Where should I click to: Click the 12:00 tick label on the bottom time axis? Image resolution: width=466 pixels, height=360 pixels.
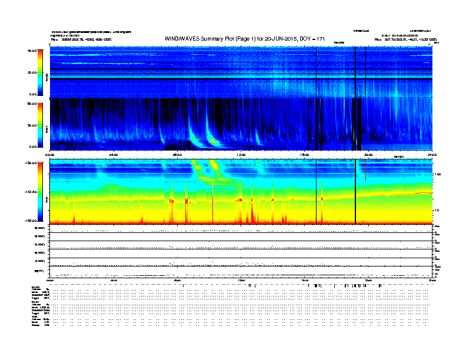[x=241, y=280]
